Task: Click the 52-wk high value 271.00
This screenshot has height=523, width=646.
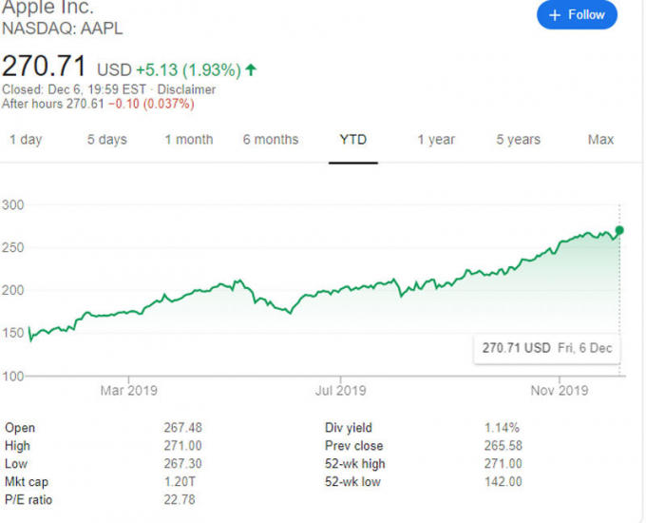Action: (x=503, y=464)
